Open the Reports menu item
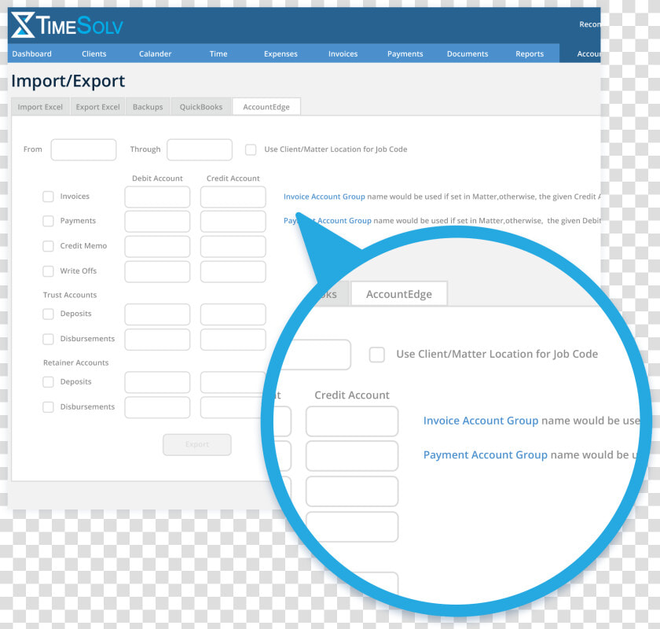 click(530, 54)
